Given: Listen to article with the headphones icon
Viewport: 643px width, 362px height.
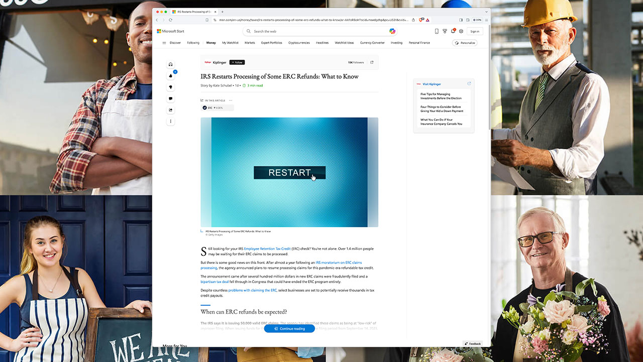Looking at the screenshot, I should point(171,64).
